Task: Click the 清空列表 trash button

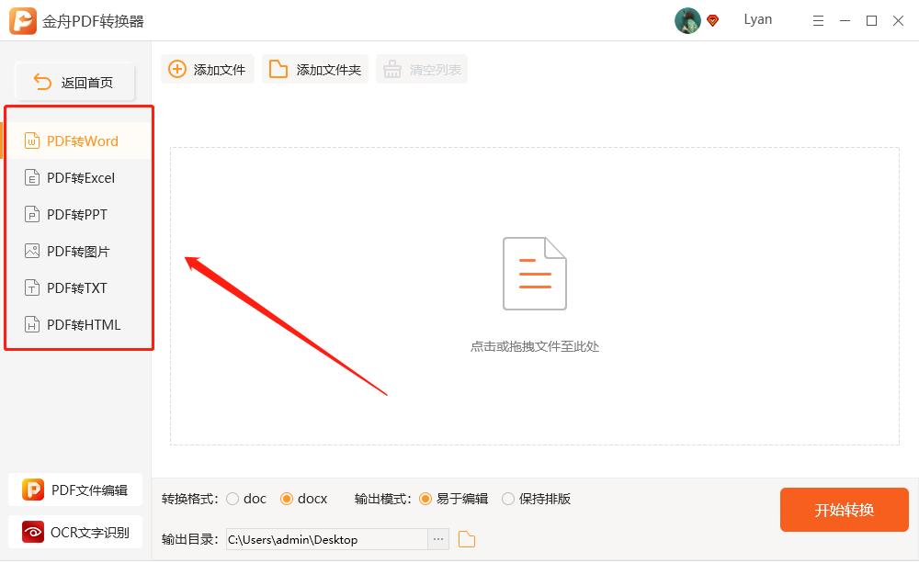Action: point(421,68)
